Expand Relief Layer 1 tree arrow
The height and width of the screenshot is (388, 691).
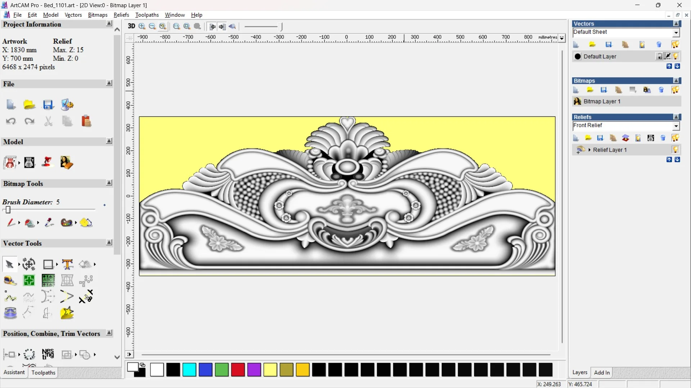[589, 150]
